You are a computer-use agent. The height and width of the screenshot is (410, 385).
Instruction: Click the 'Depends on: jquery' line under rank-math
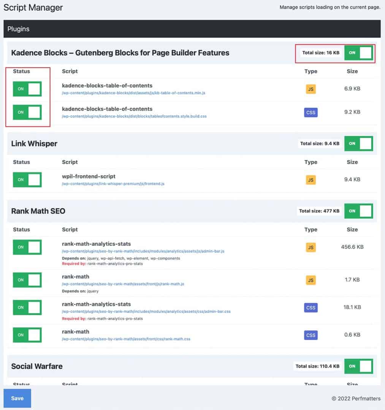pyautogui.click(x=80, y=291)
